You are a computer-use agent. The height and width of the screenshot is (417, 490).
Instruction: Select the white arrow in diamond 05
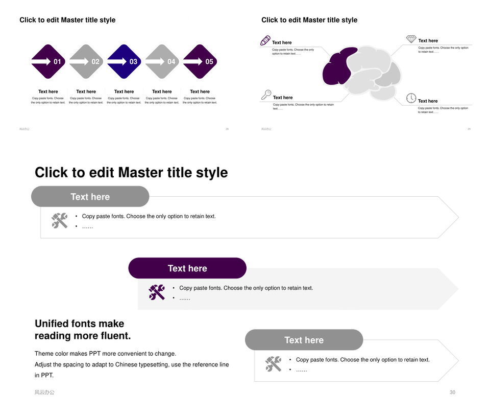click(193, 61)
